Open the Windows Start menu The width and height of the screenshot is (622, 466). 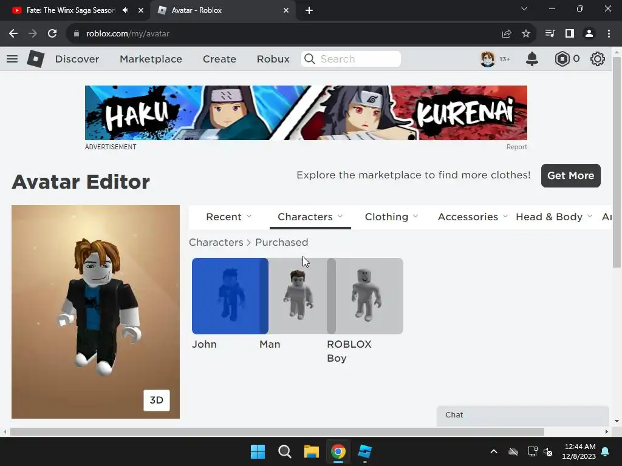pos(258,451)
